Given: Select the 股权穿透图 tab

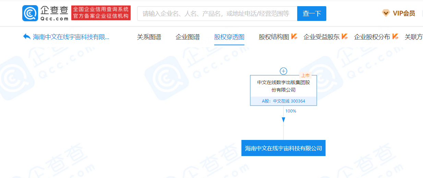Looking at the screenshot, I should (x=229, y=37).
